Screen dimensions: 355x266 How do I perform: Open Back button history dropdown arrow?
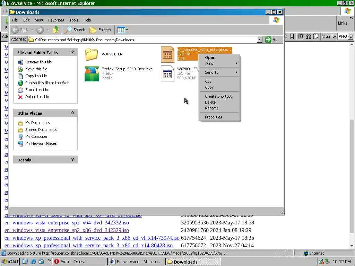[32, 30]
